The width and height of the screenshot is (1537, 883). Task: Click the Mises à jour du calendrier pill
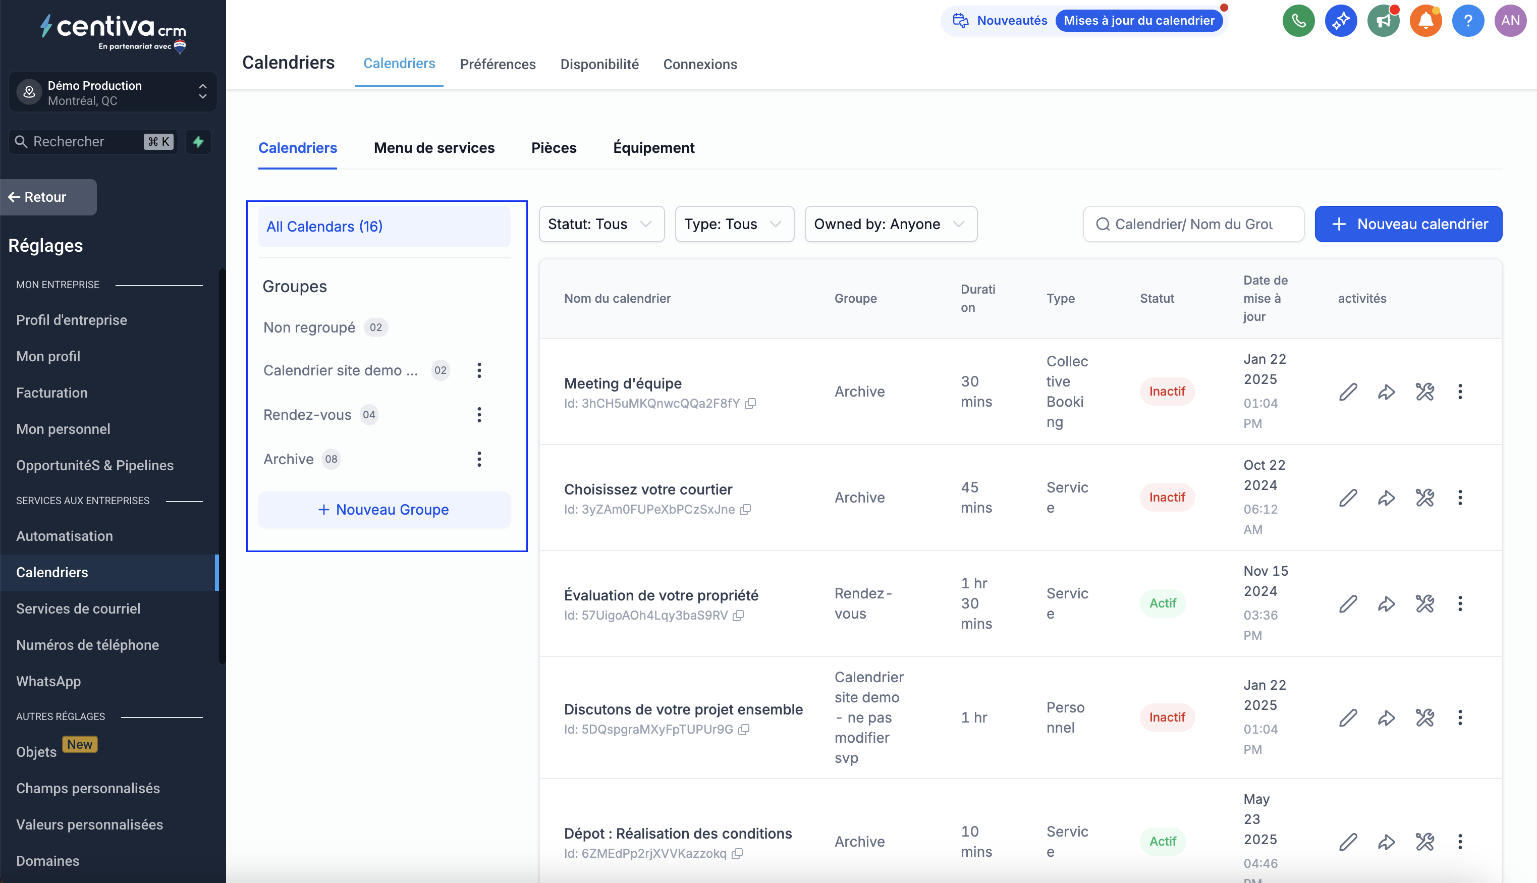point(1139,21)
